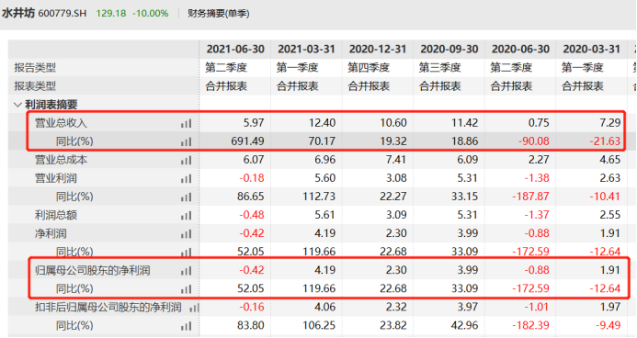The width and height of the screenshot is (637, 338).
Task: Click stock code 600779.SH
Action: pos(63,14)
